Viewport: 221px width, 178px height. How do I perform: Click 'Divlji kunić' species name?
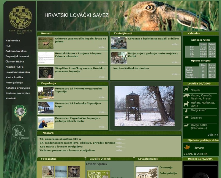198,110
